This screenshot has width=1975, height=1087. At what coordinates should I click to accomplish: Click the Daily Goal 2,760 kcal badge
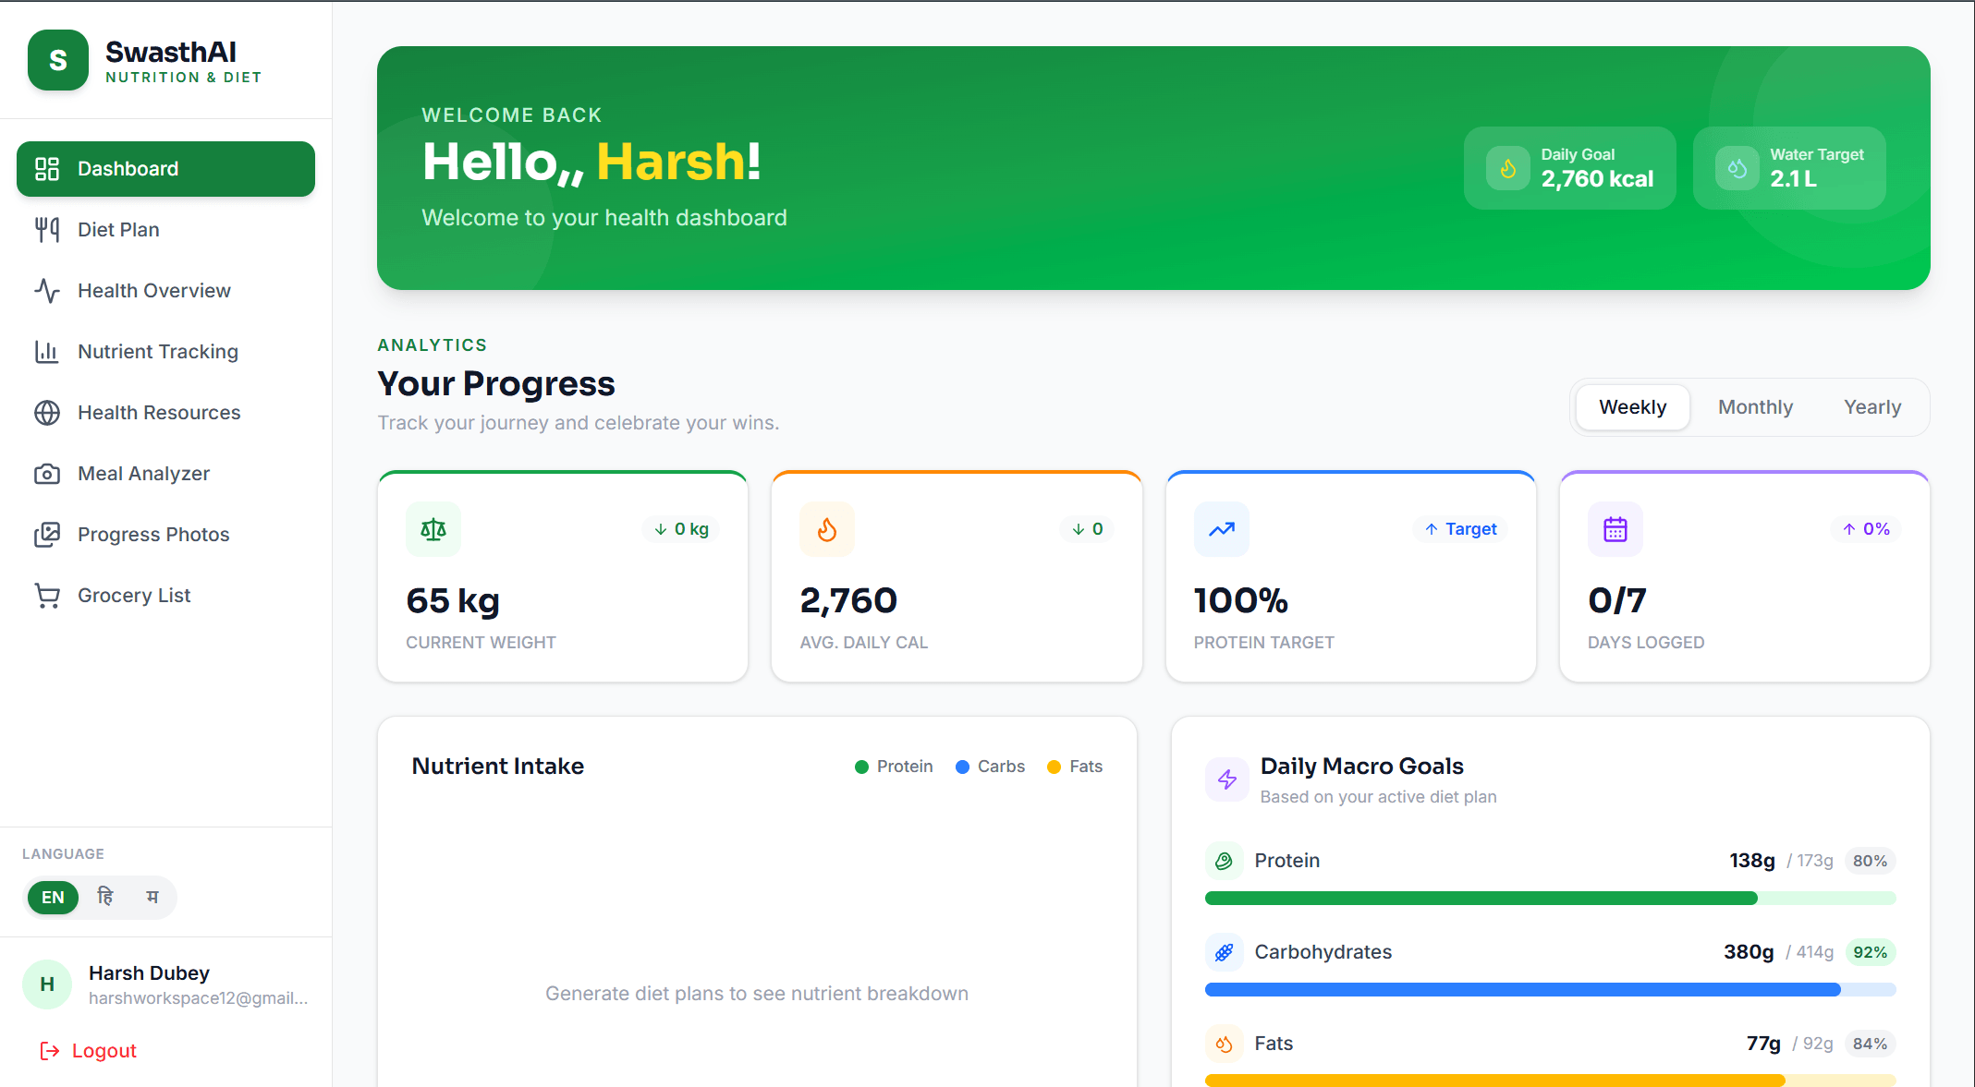coord(1569,168)
